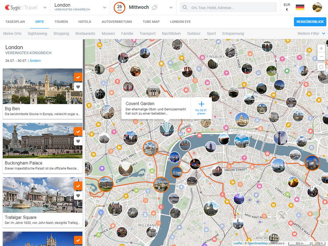Click the purple park pin in Green Park
328x246 pixels.
click(x=102, y=168)
